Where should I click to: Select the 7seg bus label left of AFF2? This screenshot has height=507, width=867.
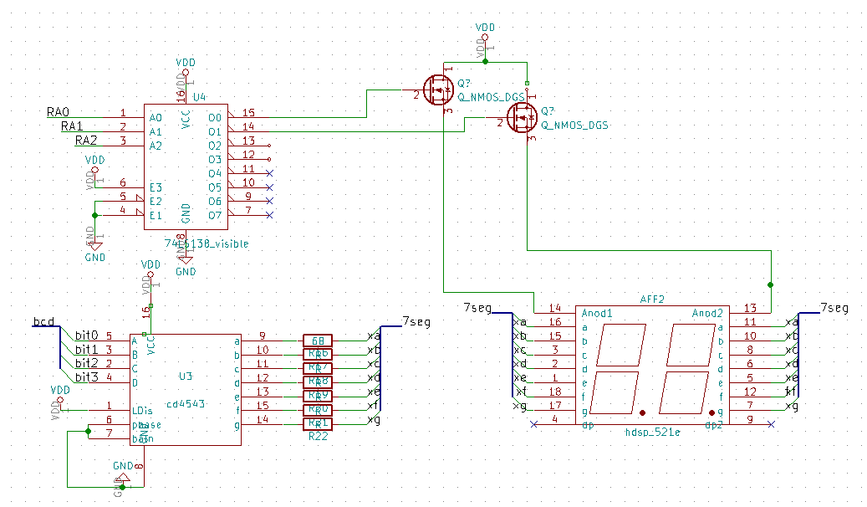(x=477, y=308)
